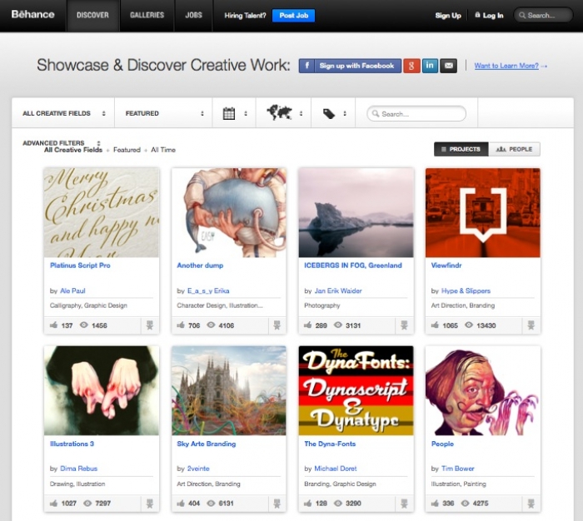Switch to Projects view
583x521 pixels.
(461, 149)
